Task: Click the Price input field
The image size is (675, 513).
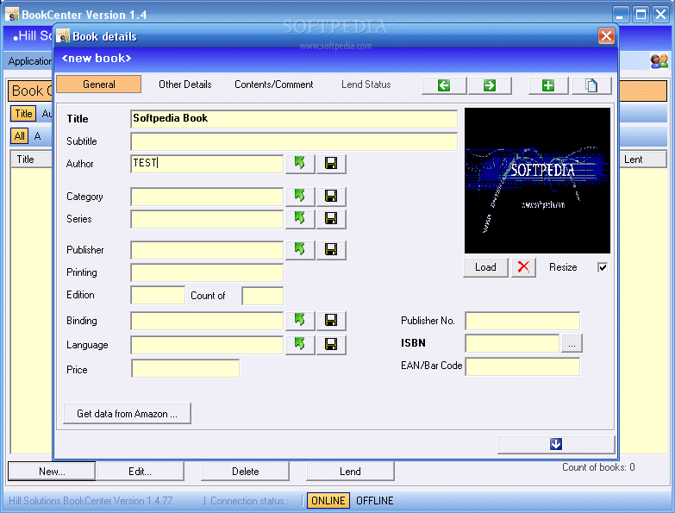Action: coord(185,368)
